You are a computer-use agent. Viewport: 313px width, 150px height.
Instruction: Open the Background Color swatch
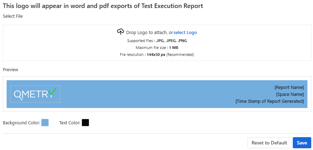pos(45,123)
